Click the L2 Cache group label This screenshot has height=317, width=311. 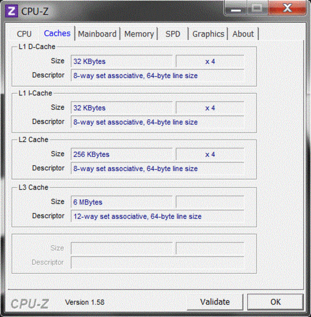pos(33,139)
